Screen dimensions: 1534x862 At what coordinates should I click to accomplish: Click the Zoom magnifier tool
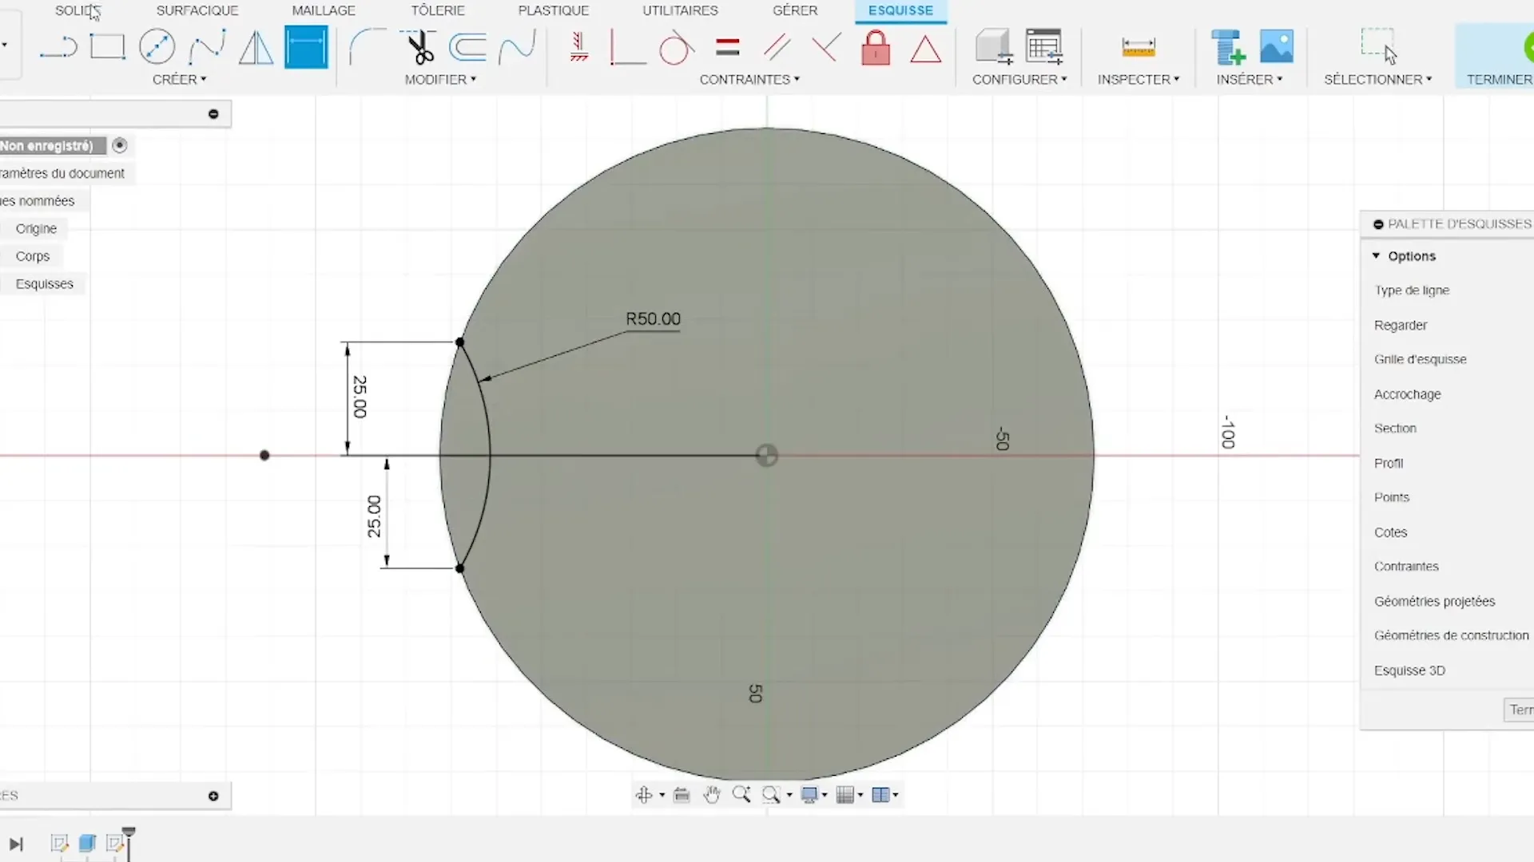pyautogui.click(x=741, y=794)
